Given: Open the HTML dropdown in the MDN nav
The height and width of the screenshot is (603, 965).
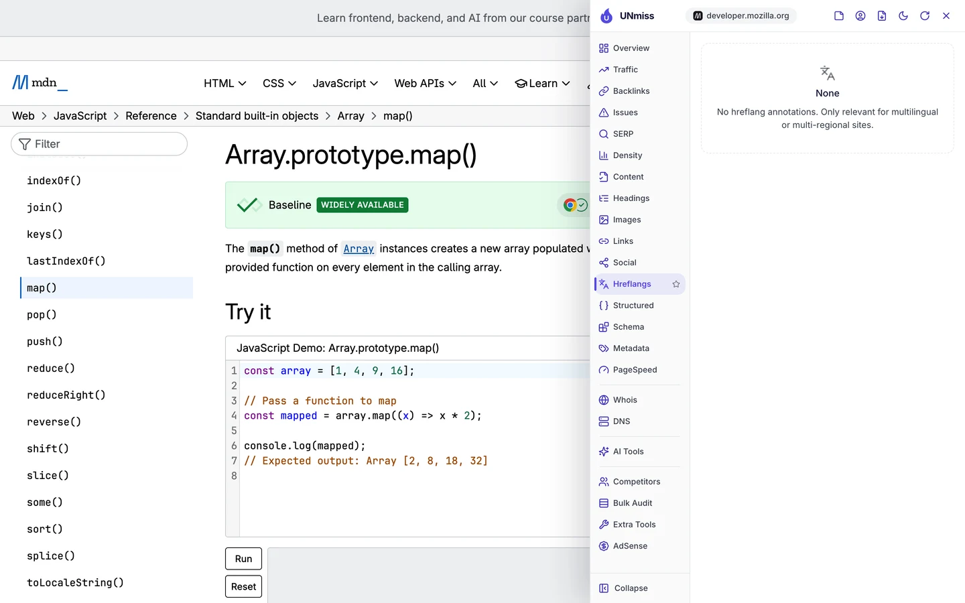Looking at the screenshot, I should pos(225,83).
